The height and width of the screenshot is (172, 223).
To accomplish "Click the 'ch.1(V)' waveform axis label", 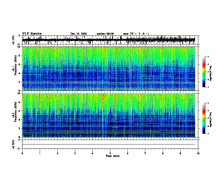I will point(14,40).
